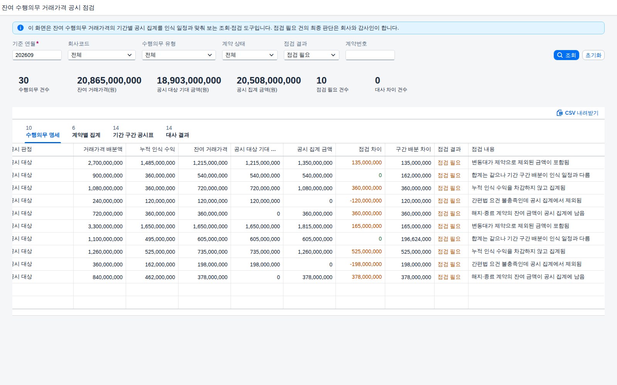Click the -120,000,000 점검 차이 value
617x385 pixels.
[366, 201]
